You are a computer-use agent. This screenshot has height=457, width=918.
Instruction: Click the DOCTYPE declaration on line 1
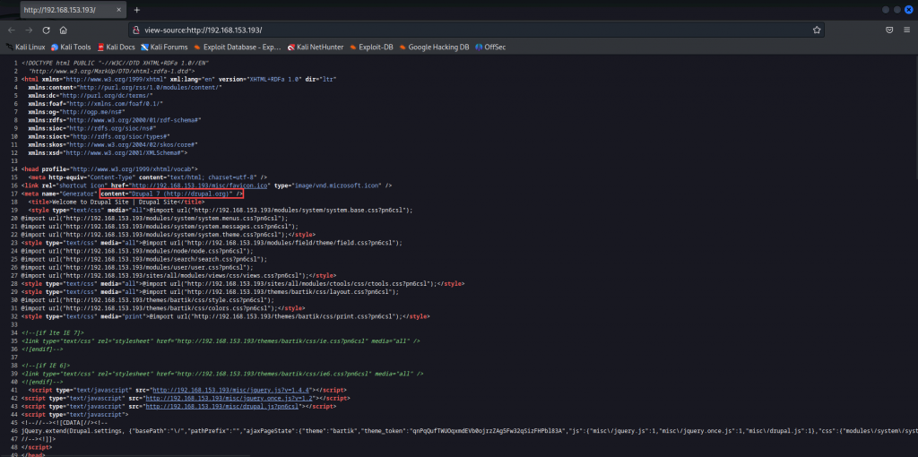pos(116,63)
